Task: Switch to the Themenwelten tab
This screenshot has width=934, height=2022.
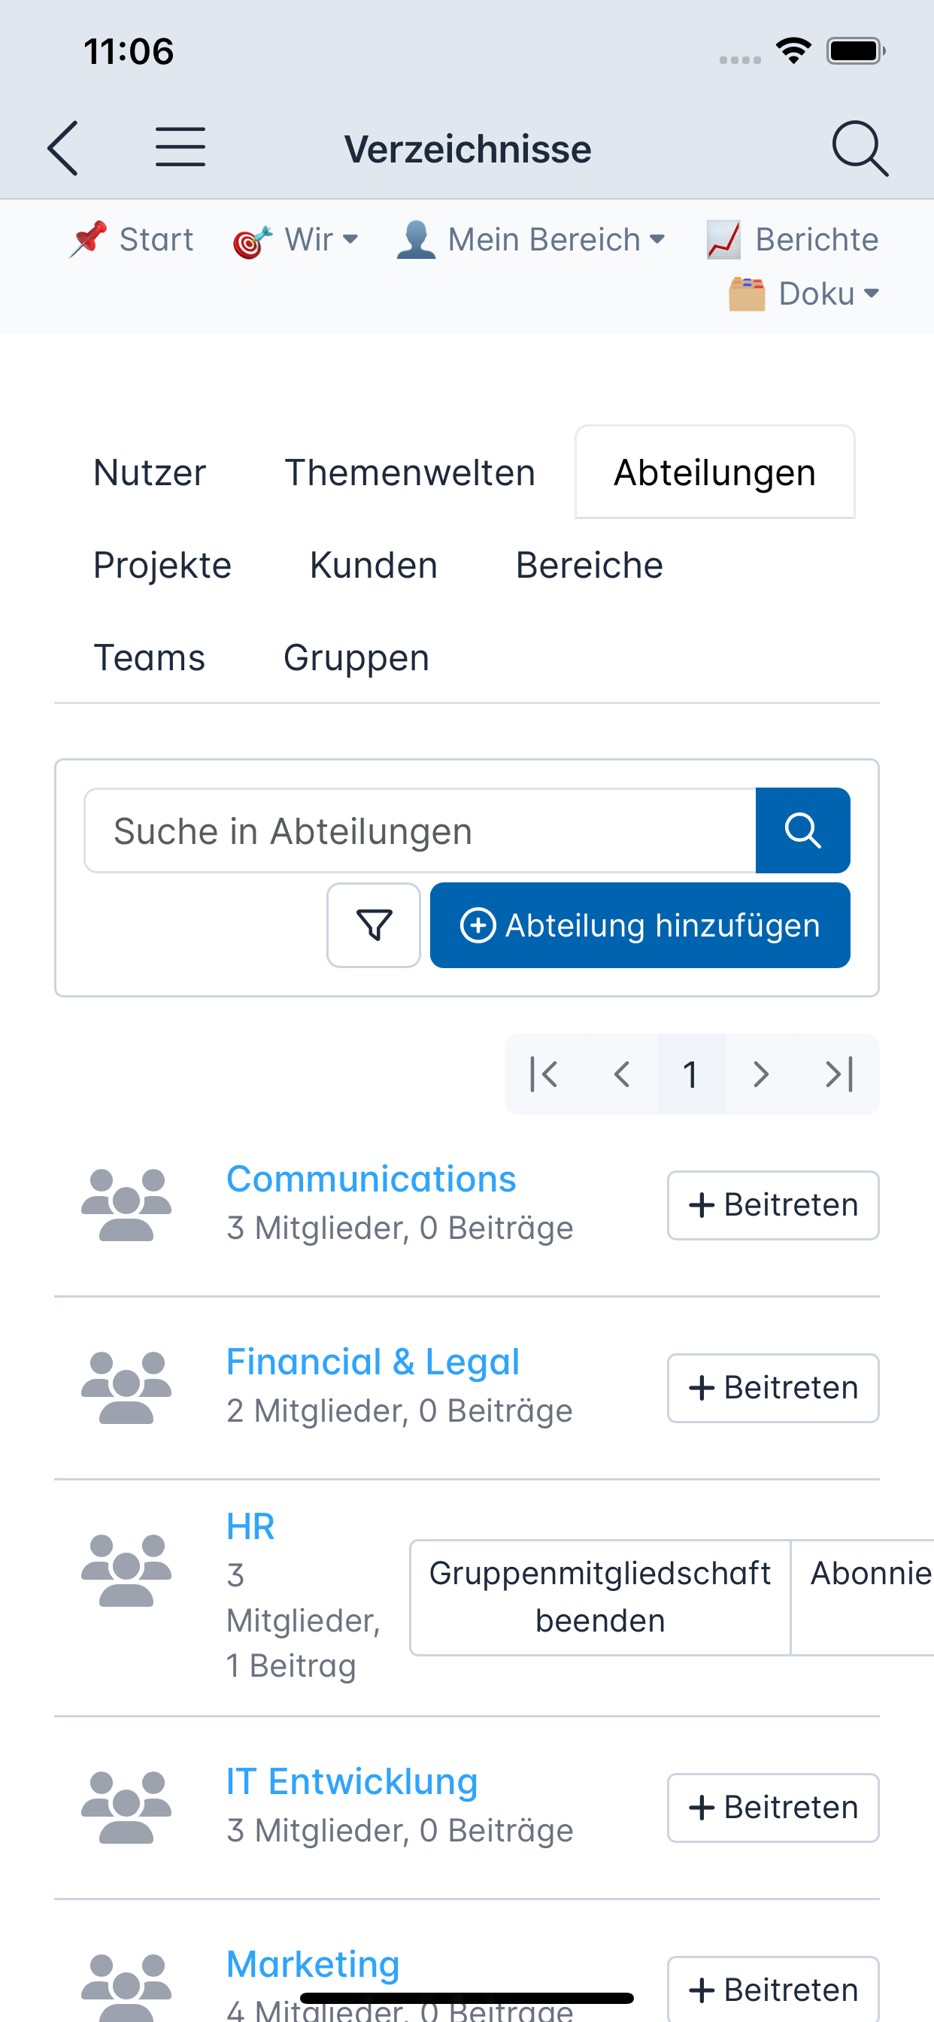Action: tap(410, 472)
